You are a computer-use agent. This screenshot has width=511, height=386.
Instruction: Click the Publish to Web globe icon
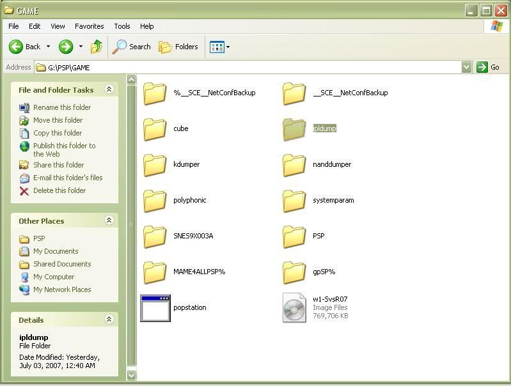click(24, 146)
